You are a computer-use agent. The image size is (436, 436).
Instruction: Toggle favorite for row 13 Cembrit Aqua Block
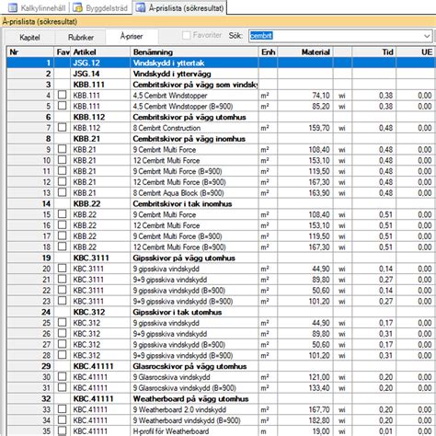[63, 192]
